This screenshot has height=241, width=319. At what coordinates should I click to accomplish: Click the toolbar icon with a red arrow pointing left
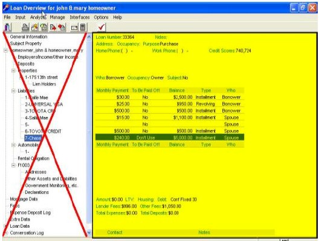point(62,27)
